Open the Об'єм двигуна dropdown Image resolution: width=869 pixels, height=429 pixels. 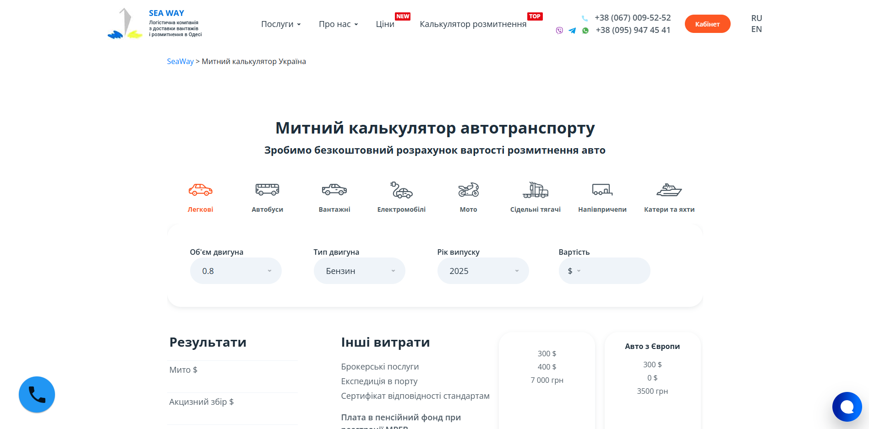click(235, 271)
